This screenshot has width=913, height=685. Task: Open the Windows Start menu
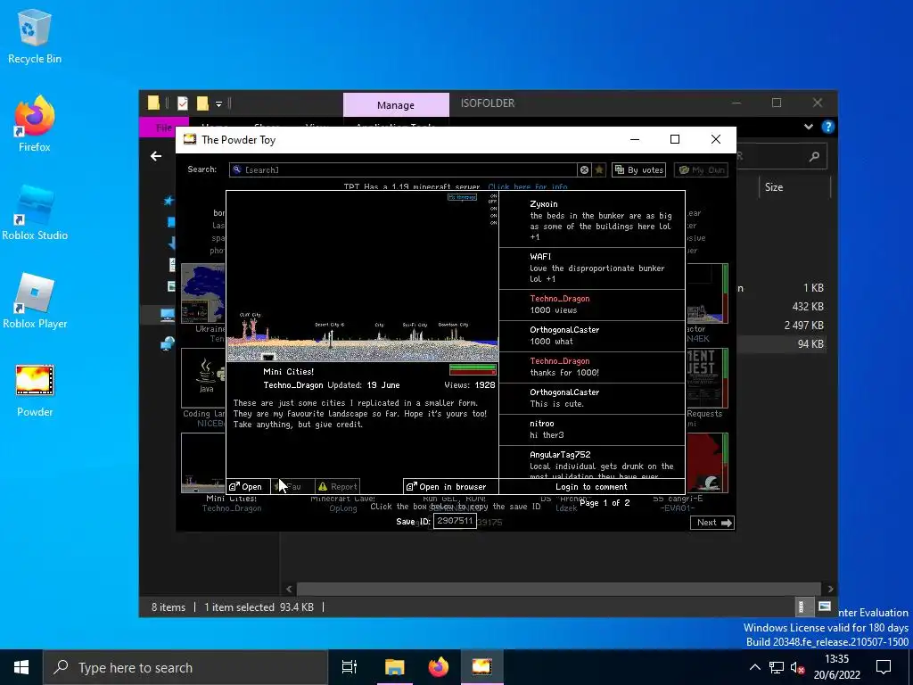click(21, 667)
